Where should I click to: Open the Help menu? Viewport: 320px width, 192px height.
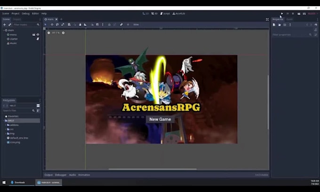click(x=44, y=14)
